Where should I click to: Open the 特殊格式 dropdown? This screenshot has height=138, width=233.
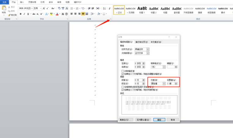(x=164, y=67)
